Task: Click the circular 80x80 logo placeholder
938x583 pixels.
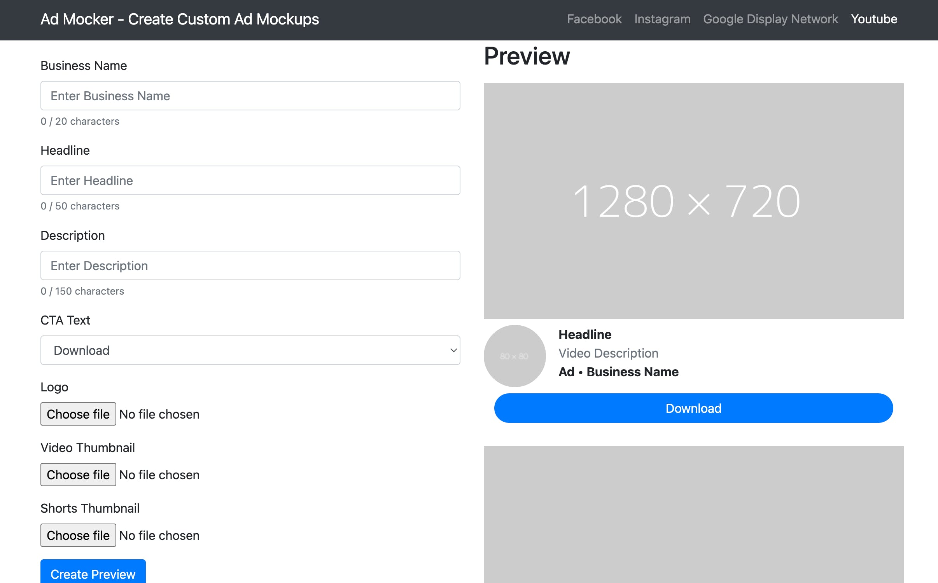Action: (x=514, y=356)
